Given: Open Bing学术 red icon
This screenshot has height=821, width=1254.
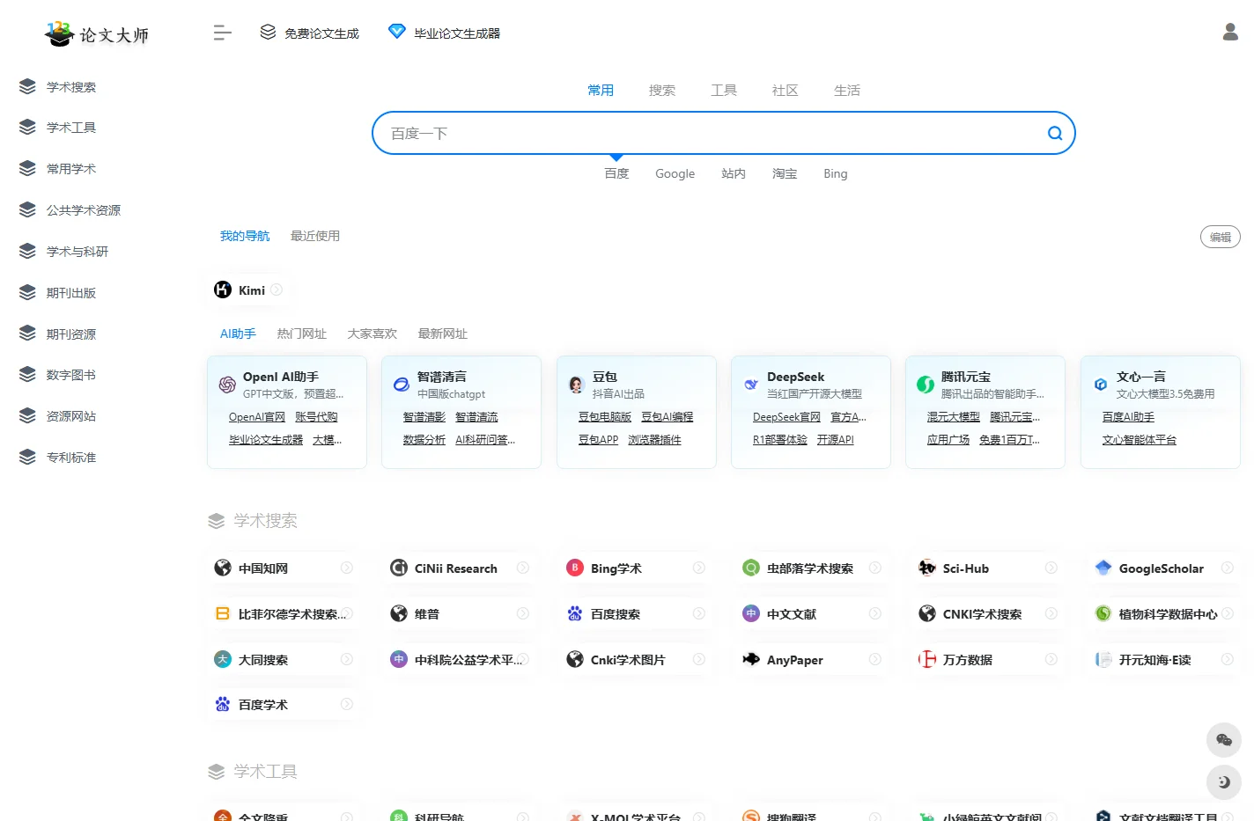Looking at the screenshot, I should tap(575, 568).
